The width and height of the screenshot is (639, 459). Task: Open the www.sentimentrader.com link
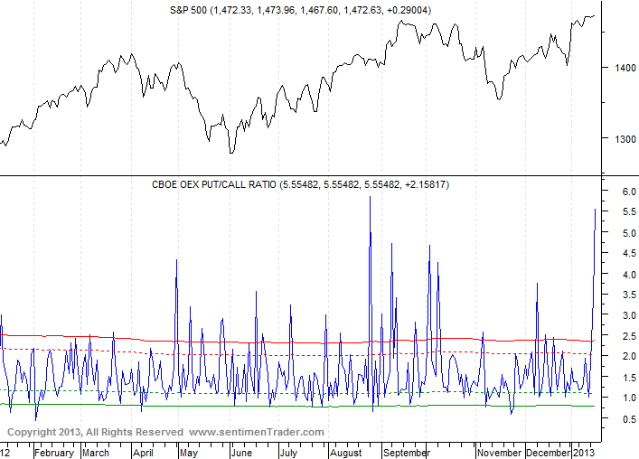click(256, 433)
